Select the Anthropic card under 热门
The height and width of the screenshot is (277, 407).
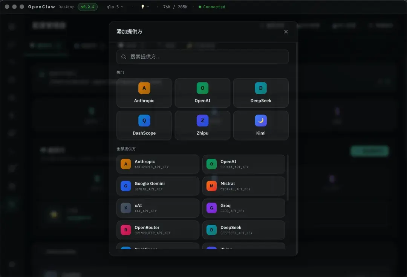[144, 93]
